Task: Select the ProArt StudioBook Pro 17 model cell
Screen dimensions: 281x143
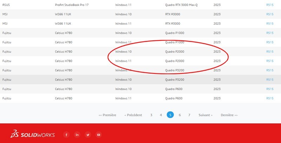Action: [x=72, y=5]
